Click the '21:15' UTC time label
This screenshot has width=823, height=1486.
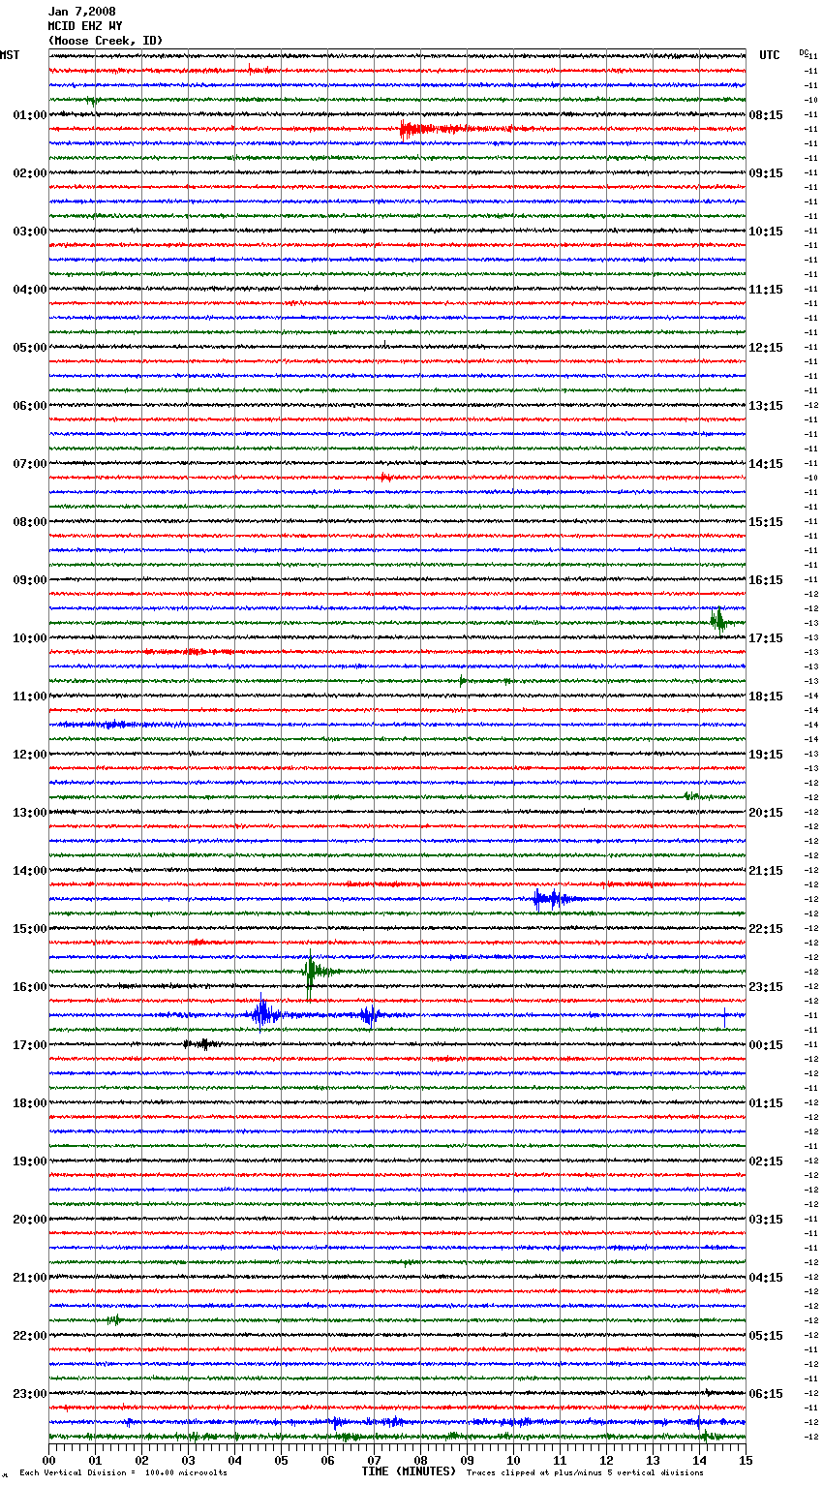[766, 871]
